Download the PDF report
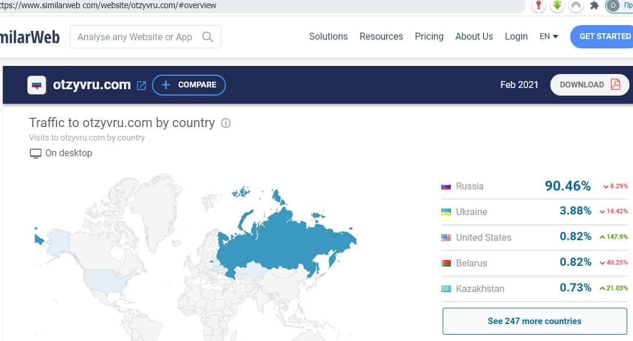Image resolution: width=633 pixels, height=341 pixels. (x=589, y=85)
